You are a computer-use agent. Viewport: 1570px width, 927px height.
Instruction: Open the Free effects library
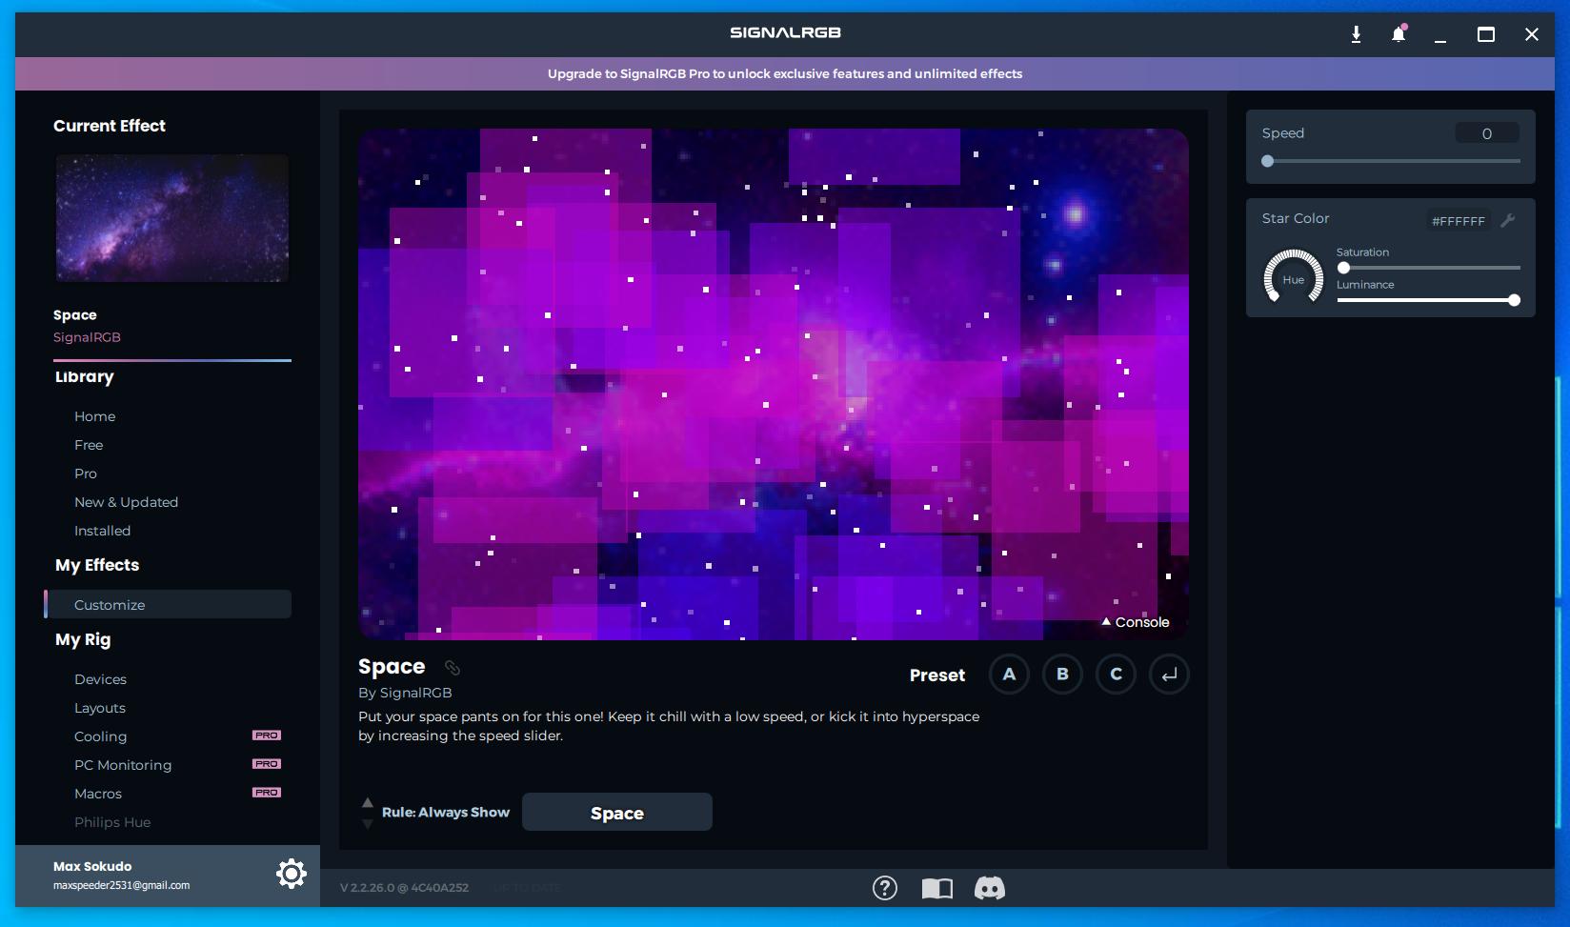(89, 445)
